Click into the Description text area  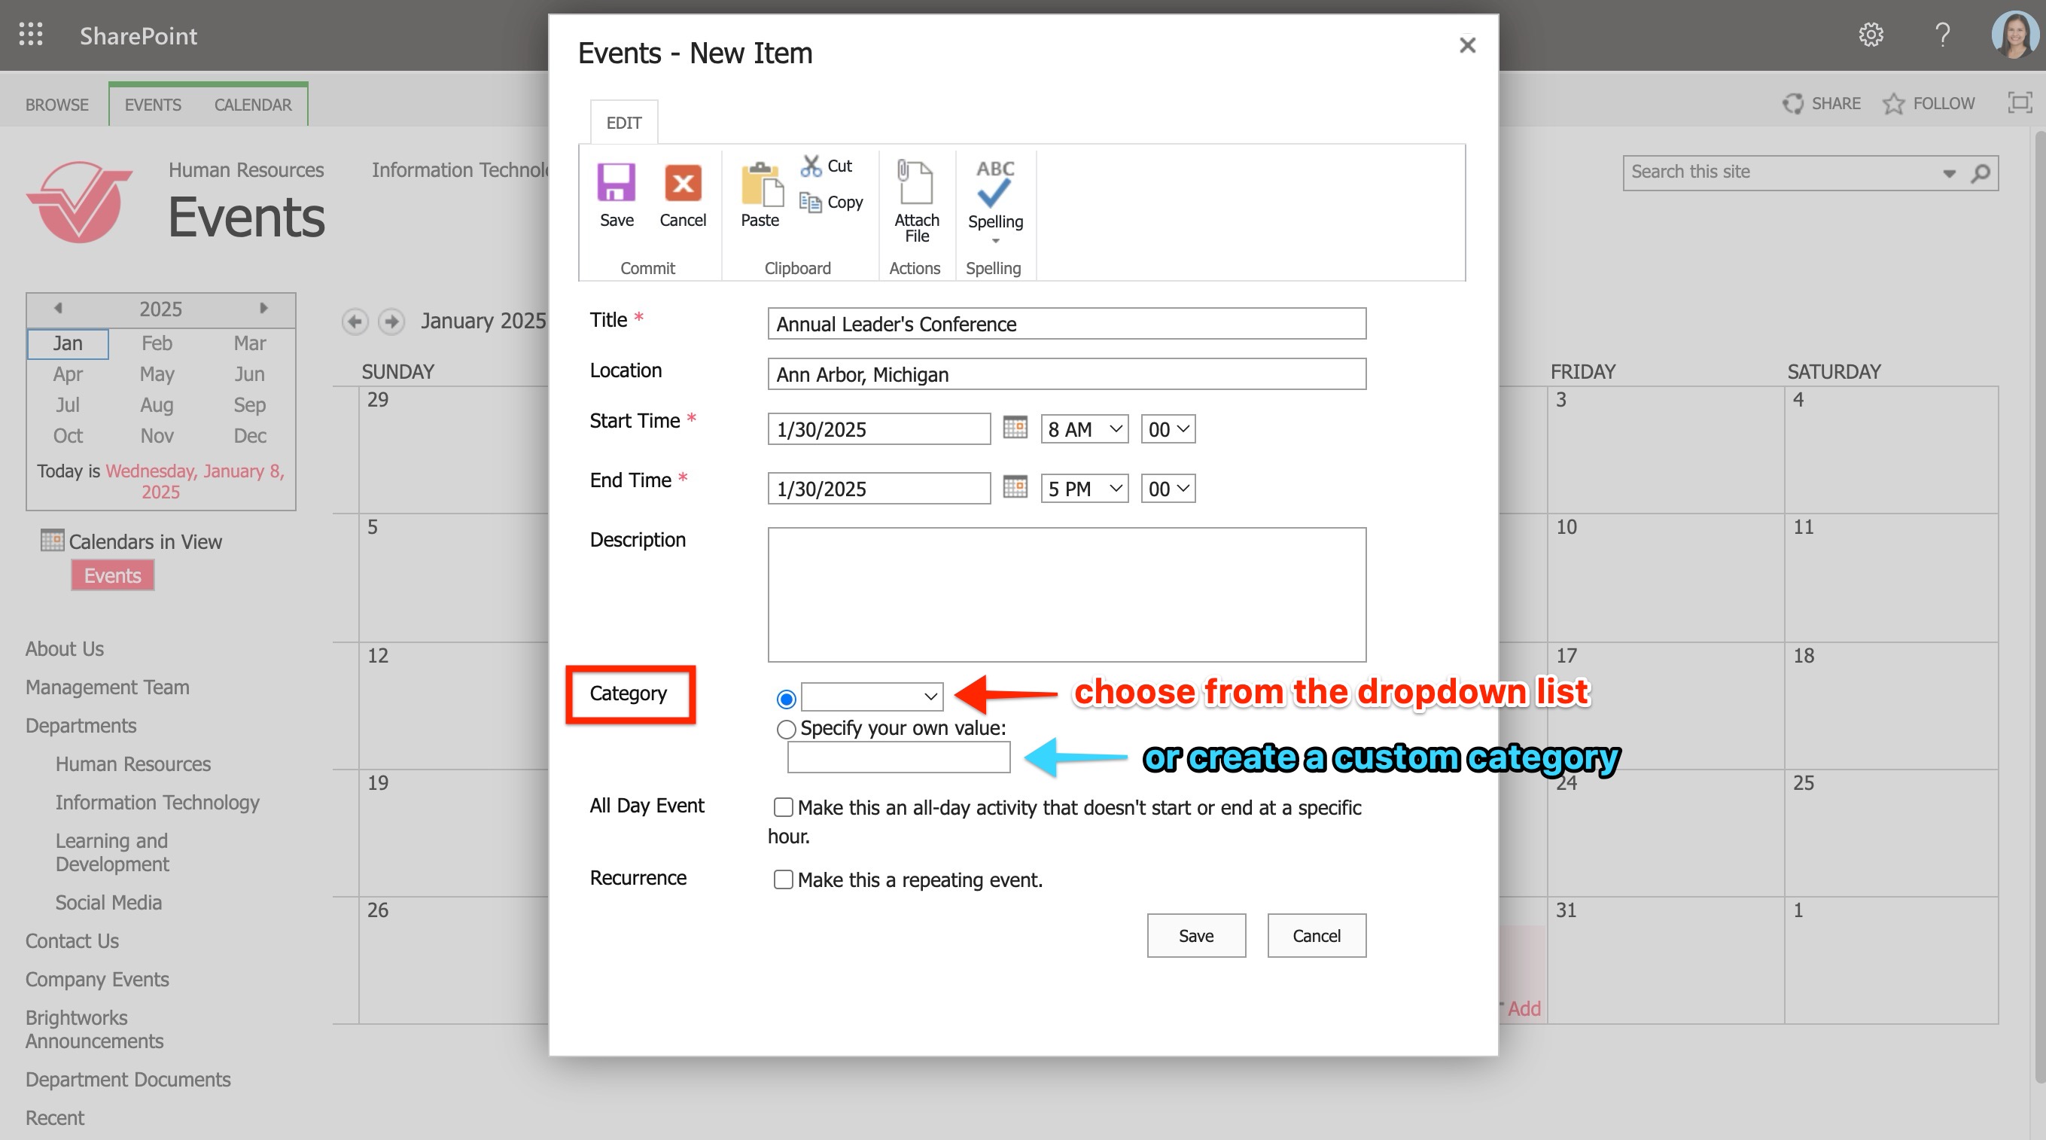1066,594
